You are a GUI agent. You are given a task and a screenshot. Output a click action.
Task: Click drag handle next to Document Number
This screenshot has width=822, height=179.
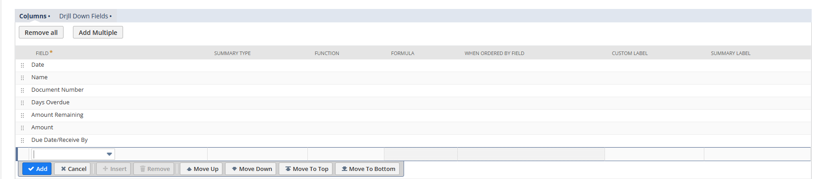point(22,90)
